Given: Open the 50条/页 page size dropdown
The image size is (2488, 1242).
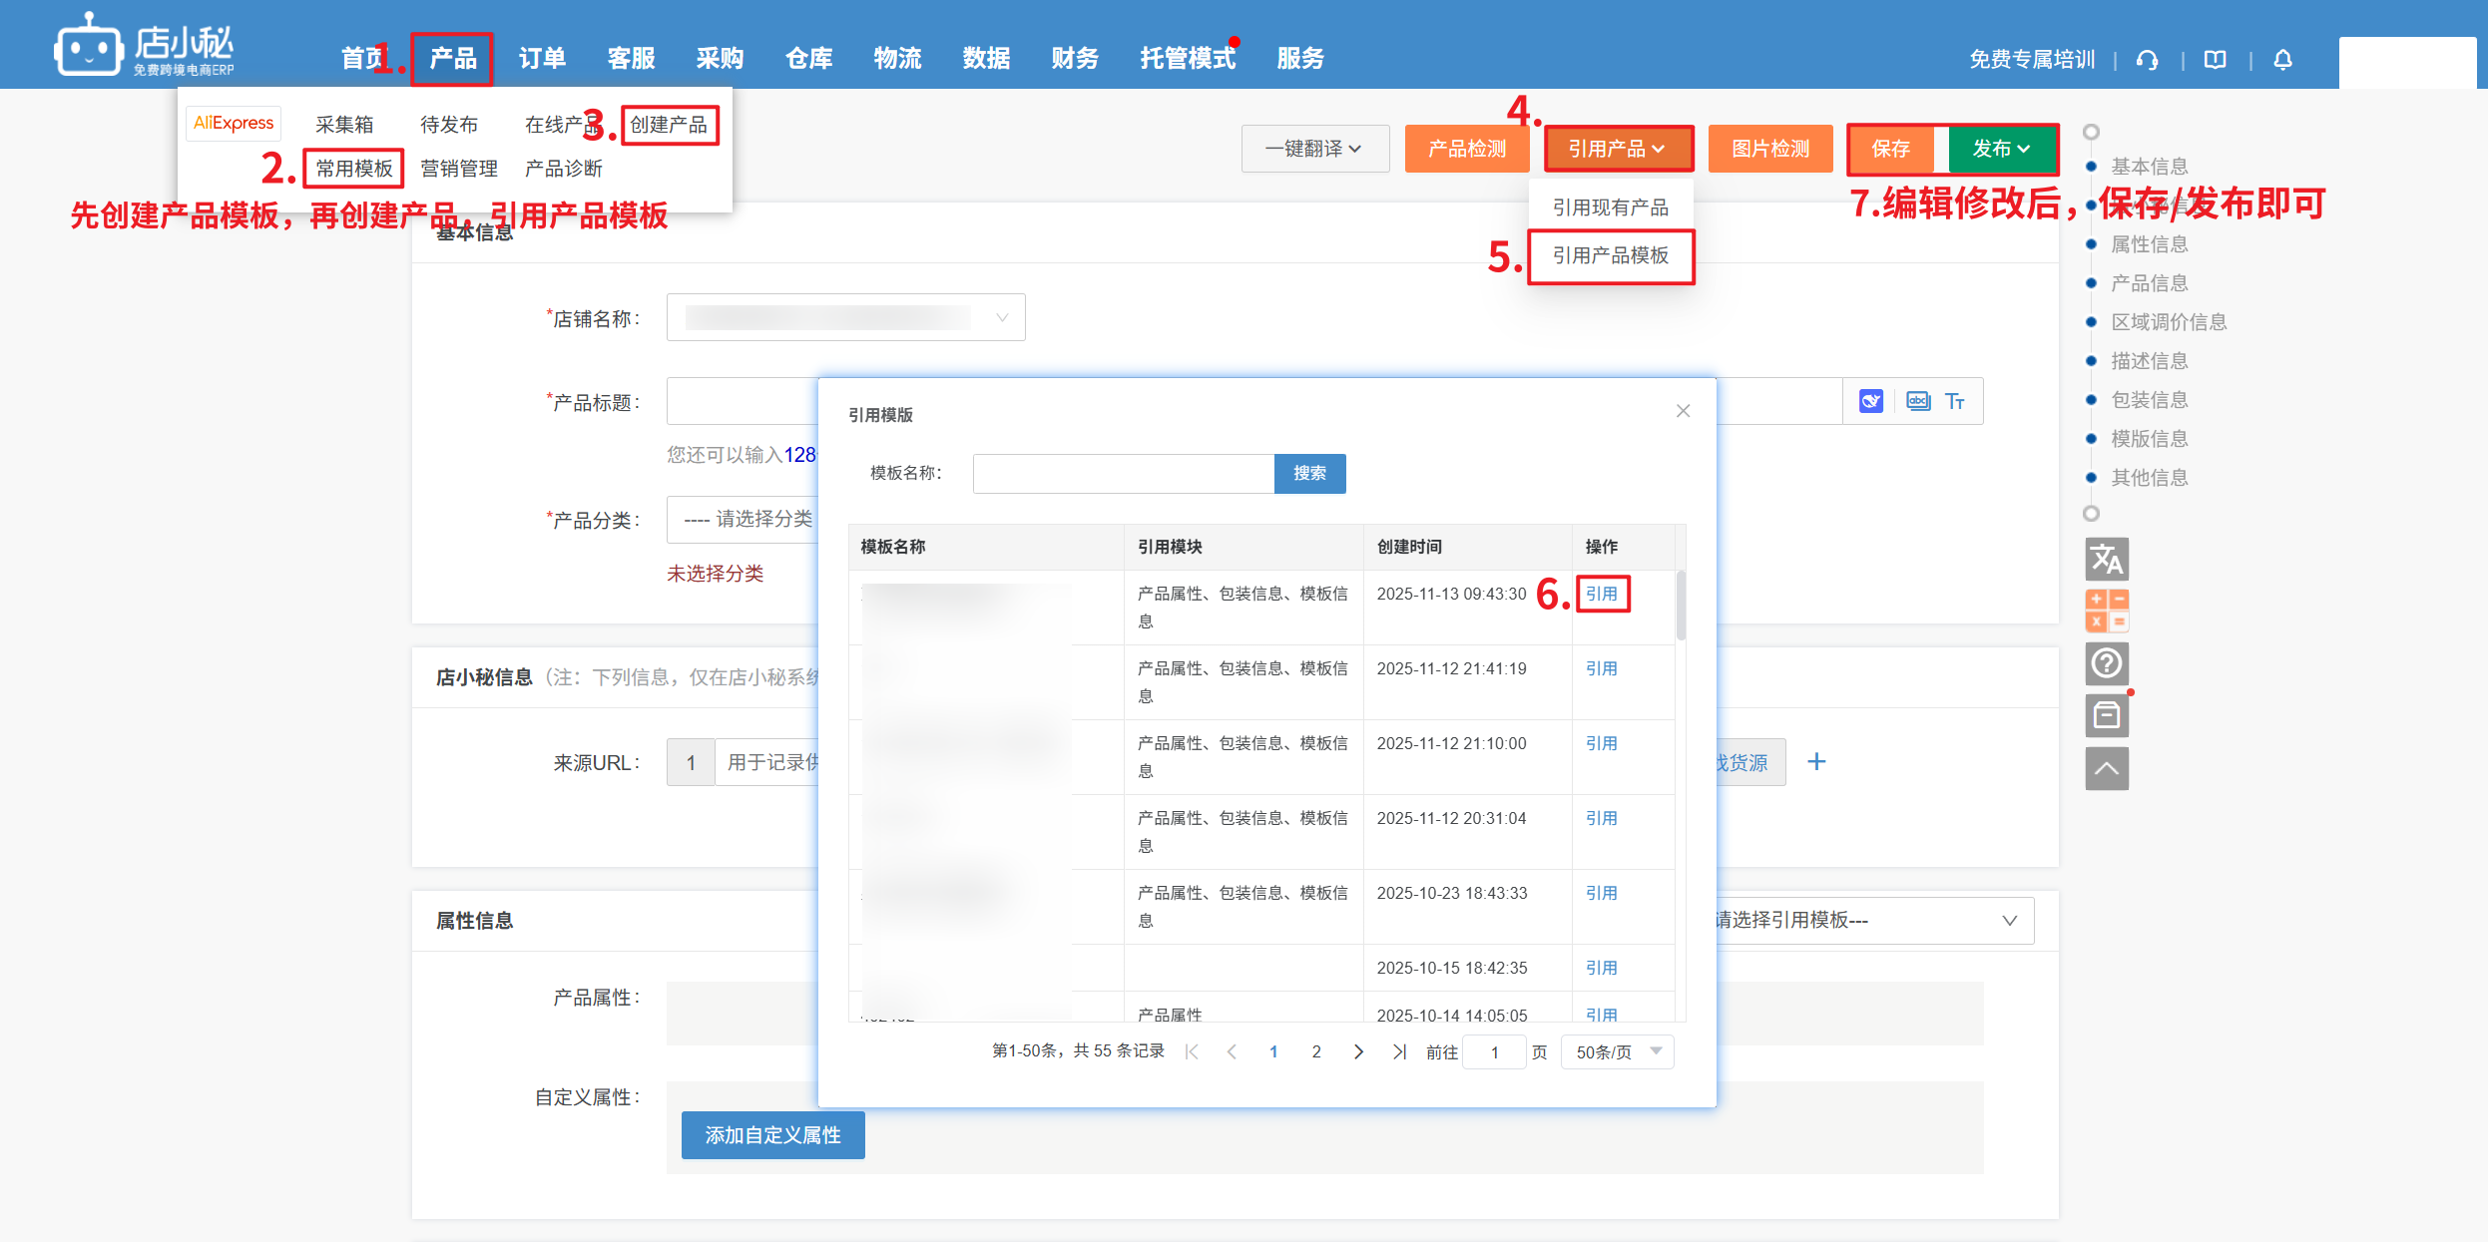Looking at the screenshot, I should (x=1617, y=1051).
